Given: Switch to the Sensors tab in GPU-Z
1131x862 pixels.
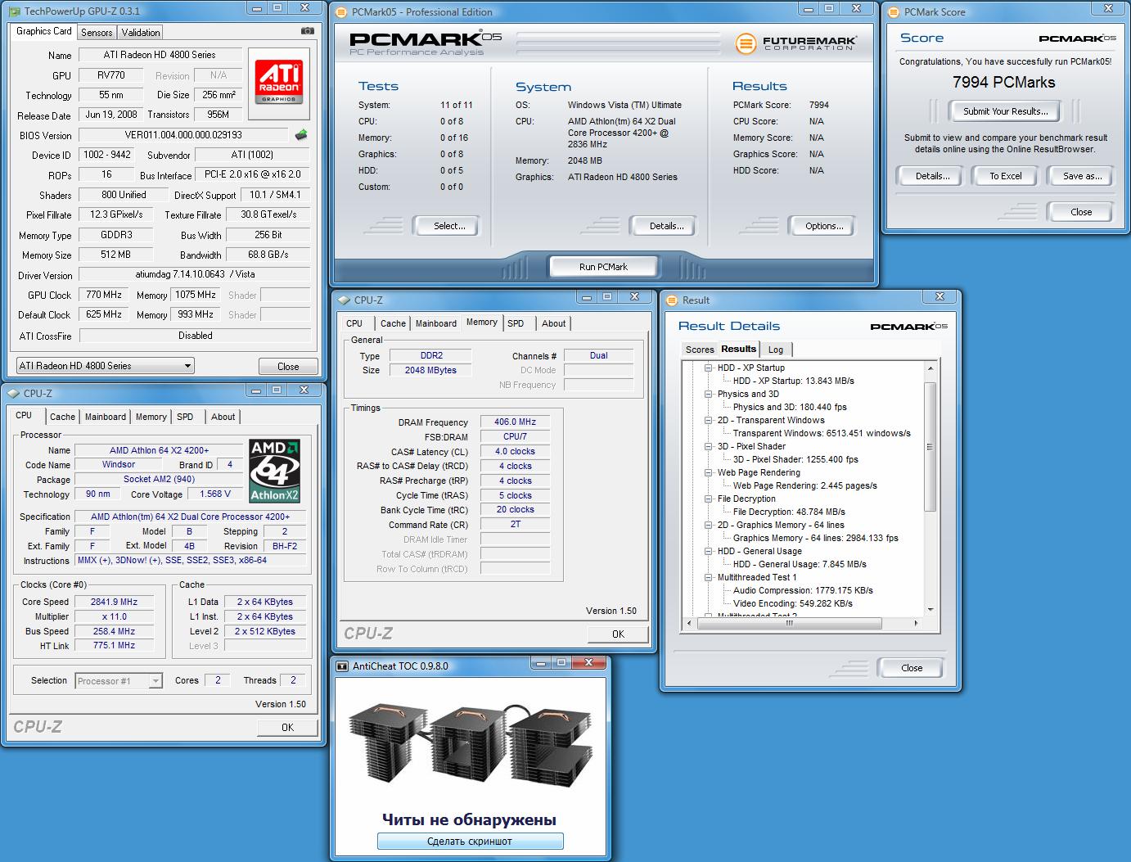Looking at the screenshot, I should pyautogui.click(x=97, y=33).
